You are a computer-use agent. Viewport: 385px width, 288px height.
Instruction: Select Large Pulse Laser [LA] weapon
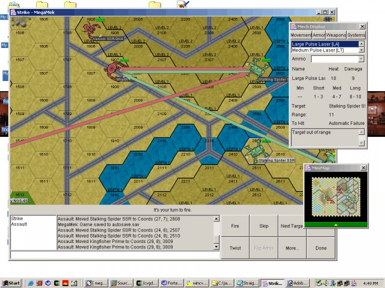[325, 44]
